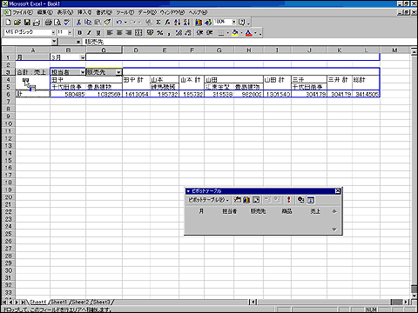Screen dimensions: 418x313
Task: Decrease decimal places icon
Action: 188,33
